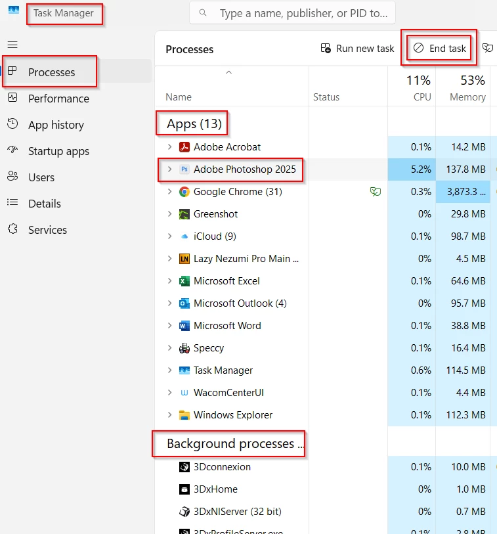Expand the Microsoft Outlook (4) process group
Viewport: 497px width, 534px height.
(169, 303)
